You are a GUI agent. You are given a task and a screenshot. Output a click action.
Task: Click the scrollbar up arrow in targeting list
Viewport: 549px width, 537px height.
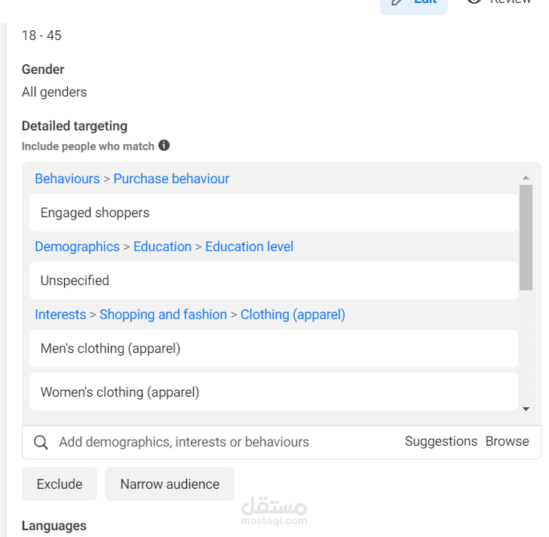[x=526, y=178]
